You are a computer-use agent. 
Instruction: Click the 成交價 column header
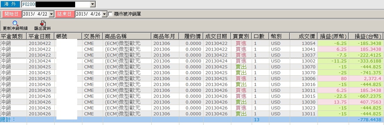click(303, 37)
